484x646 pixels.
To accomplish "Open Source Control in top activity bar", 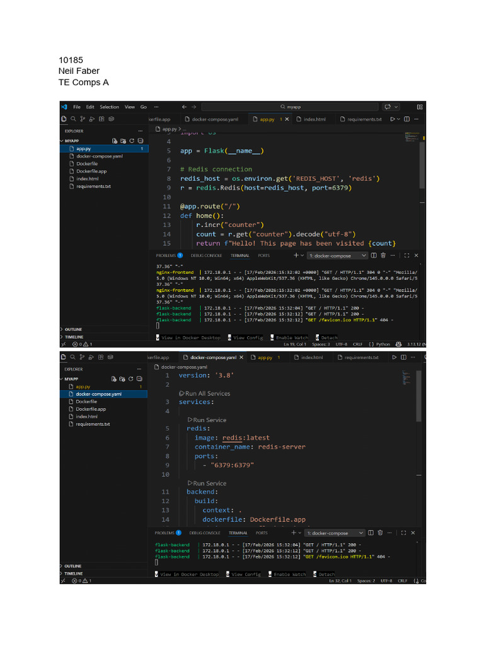I will pyautogui.click(x=83, y=119).
